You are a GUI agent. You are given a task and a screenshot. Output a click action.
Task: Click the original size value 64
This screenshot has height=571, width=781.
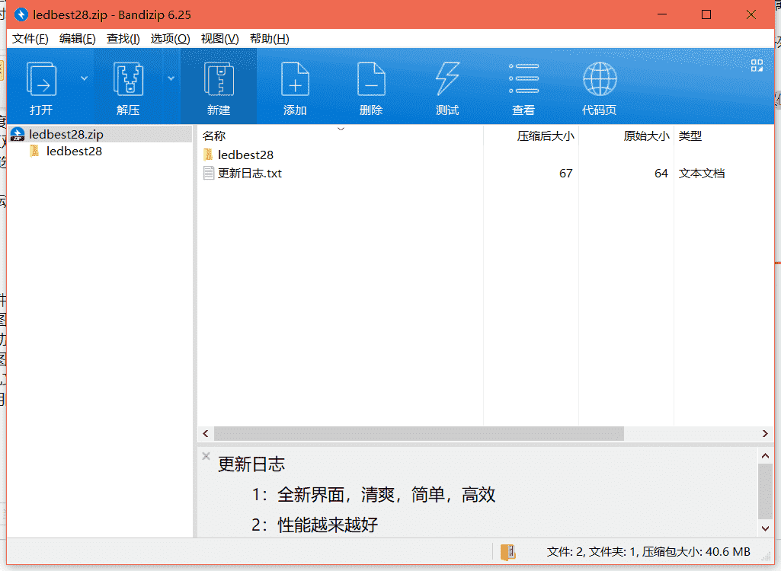coord(661,174)
